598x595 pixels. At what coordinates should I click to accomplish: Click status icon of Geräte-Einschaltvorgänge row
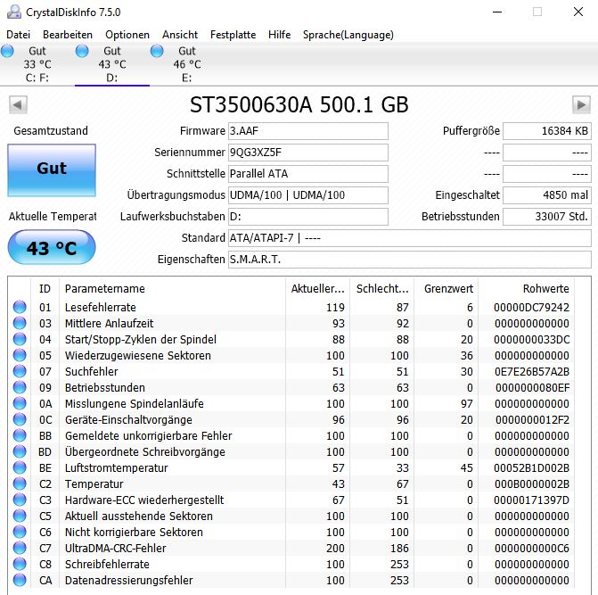point(20,419)
